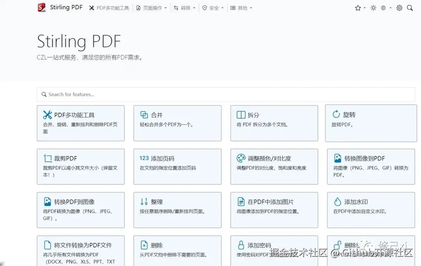Click description 轻松合并多个PDF为一个。

pyautogui.click(x=166, y=124)
